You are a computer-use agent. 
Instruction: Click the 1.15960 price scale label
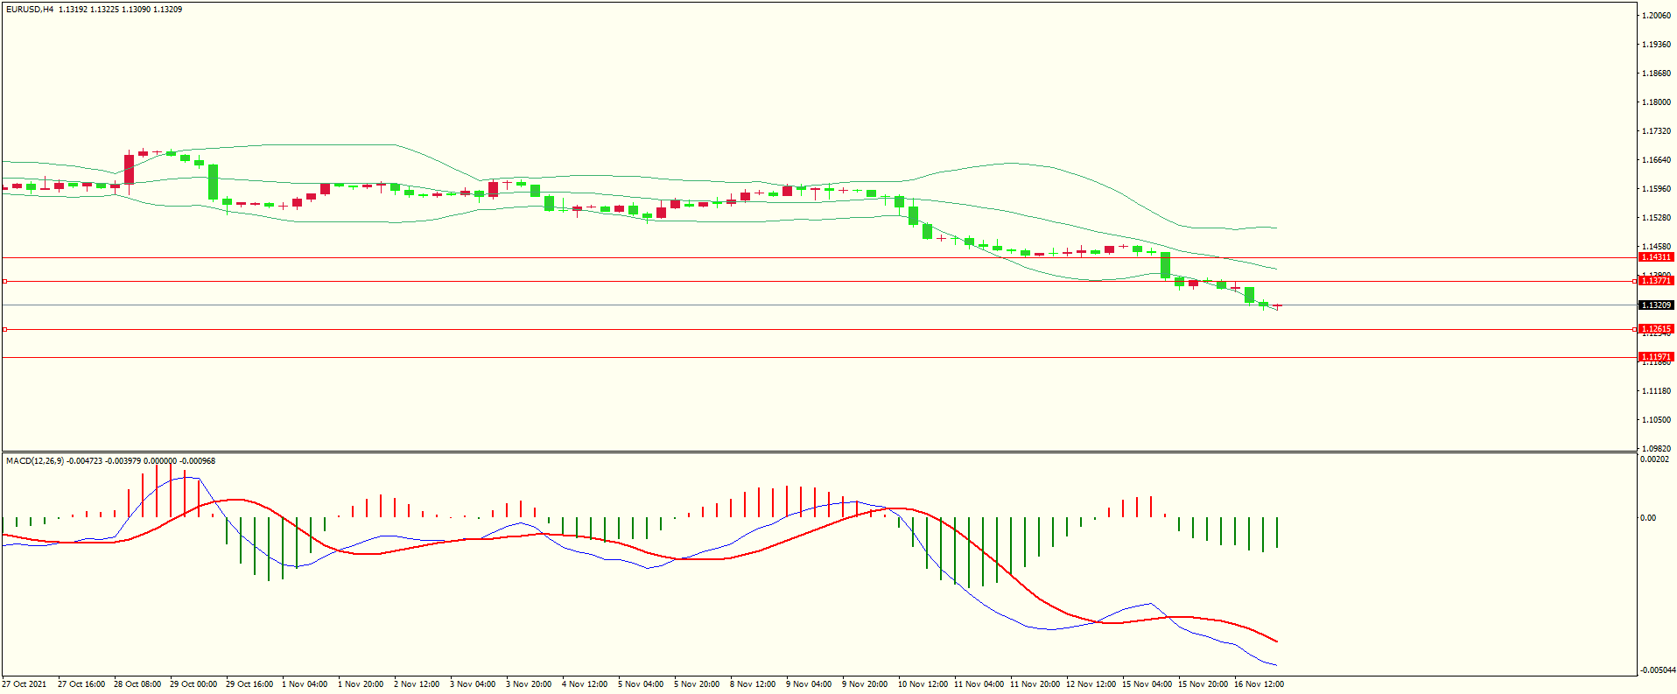[1656, 189]
